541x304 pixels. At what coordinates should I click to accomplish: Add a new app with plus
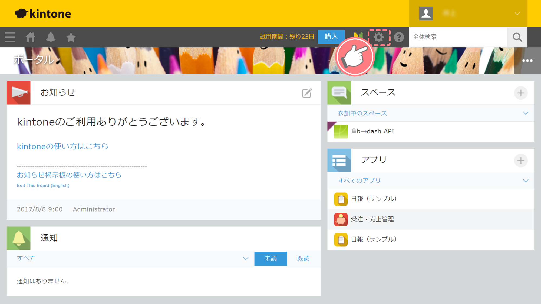click(521, 161)
